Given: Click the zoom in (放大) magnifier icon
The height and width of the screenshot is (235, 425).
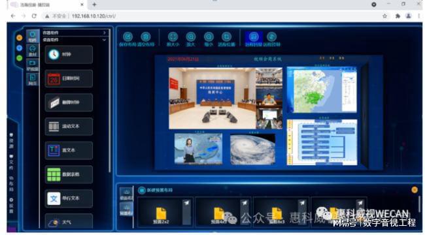Looking at the screenshot, I should pyautogui.click(x=191, y=37).
